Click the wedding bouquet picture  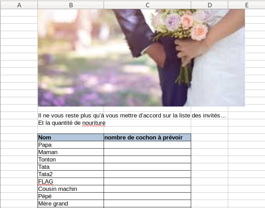[141, 58]
